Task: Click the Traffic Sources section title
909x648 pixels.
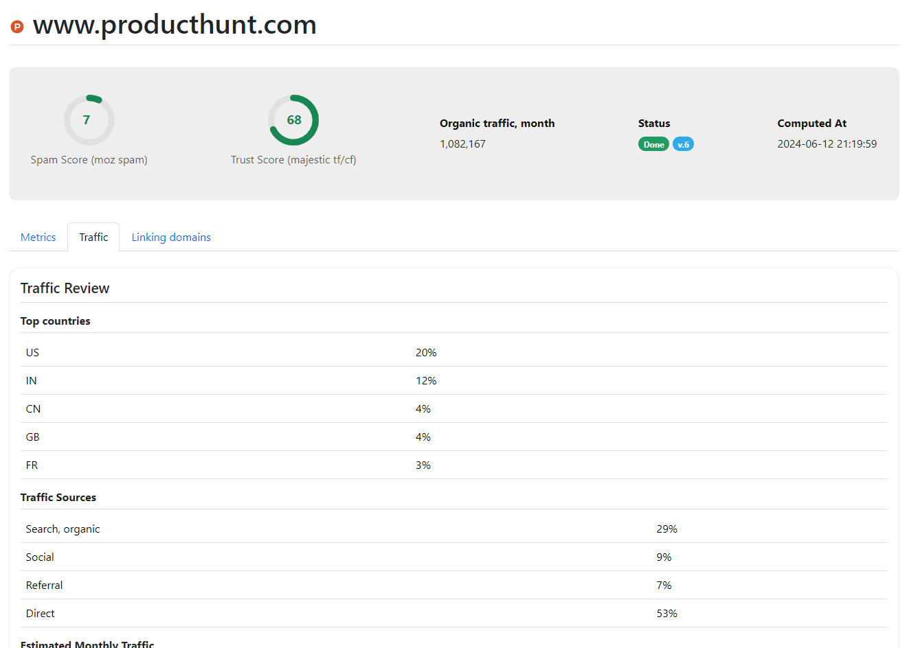Action: pyautogui.click(x=58, y=498)
